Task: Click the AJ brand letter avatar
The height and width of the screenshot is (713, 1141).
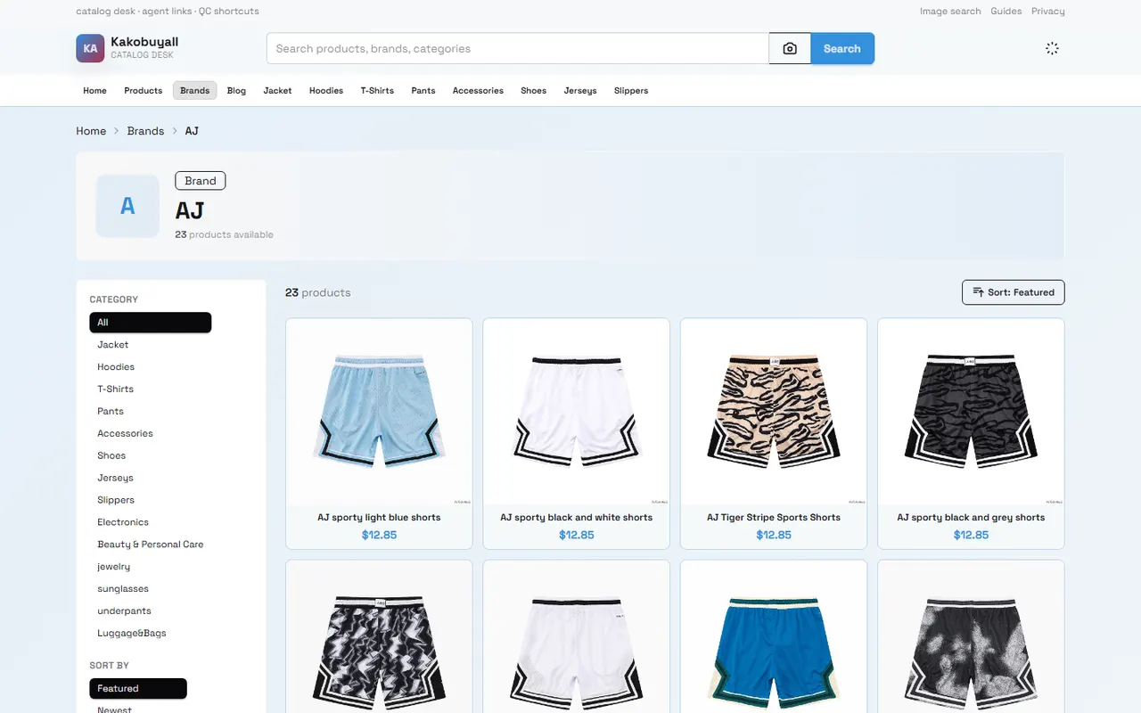Action: pyautogui.click(x=127, y=206)
